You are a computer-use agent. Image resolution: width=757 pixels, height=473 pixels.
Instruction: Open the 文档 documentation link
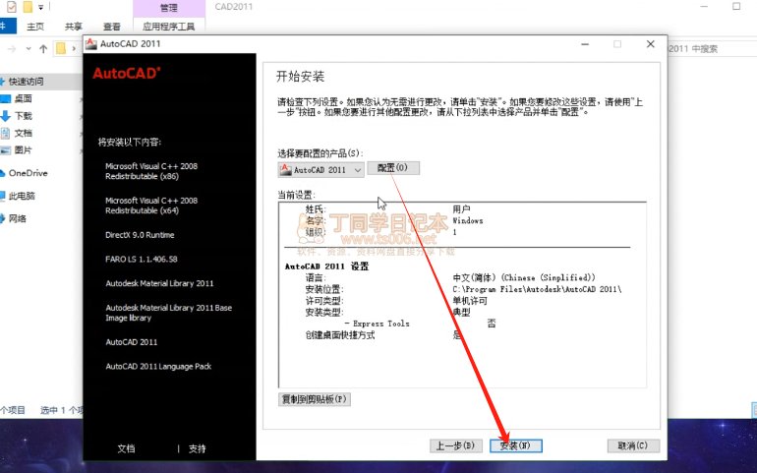126,448
